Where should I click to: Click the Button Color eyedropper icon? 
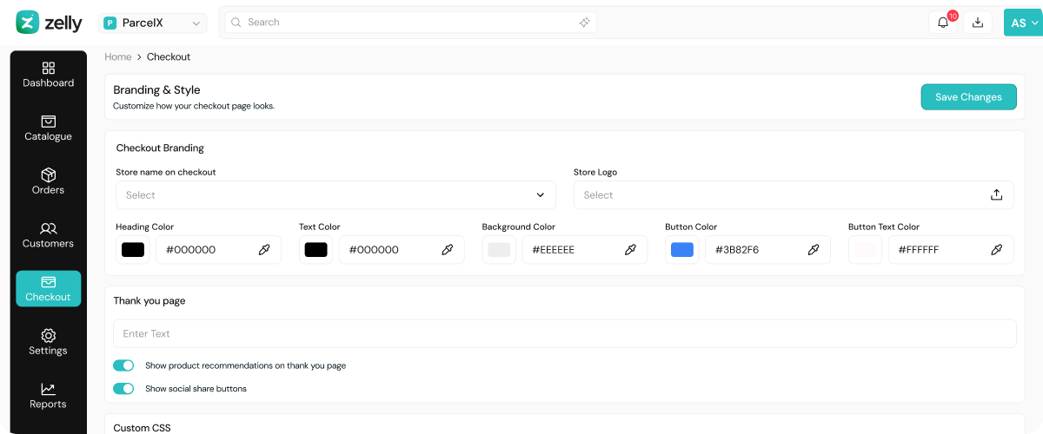[x=814, y=250]
